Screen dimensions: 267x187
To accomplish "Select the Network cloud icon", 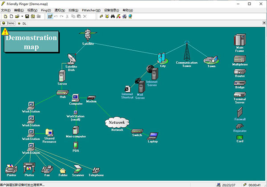I will click(117, 122).
